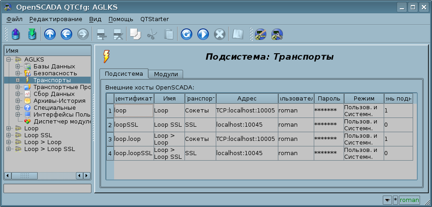Click the copy item toolbar icon
432x207 pixels.
[135, 34]
